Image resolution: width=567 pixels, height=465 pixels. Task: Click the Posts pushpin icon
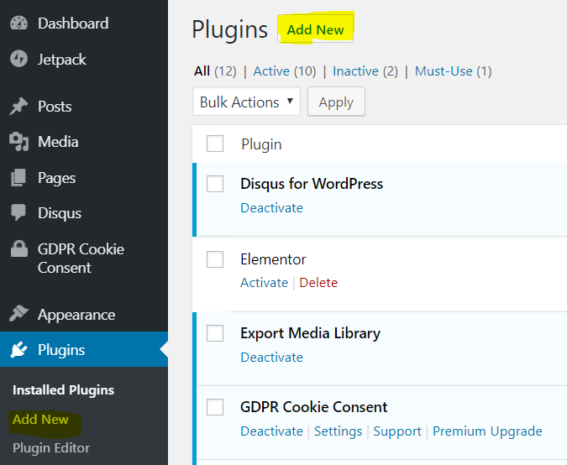[x=18, y=107]
